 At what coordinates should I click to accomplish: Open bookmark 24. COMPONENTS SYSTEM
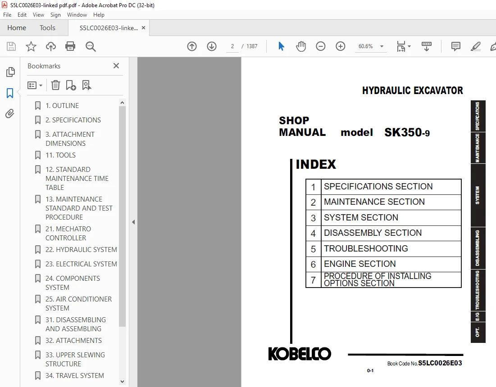tap(73, 283)
